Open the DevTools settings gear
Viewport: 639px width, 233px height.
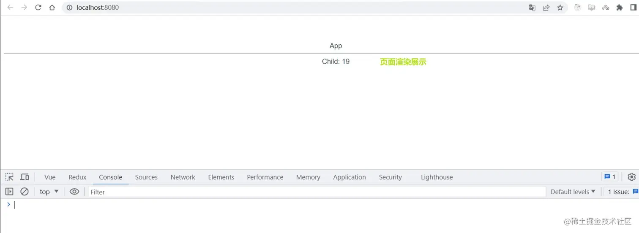pyautogui.click(x=631, y=177)
